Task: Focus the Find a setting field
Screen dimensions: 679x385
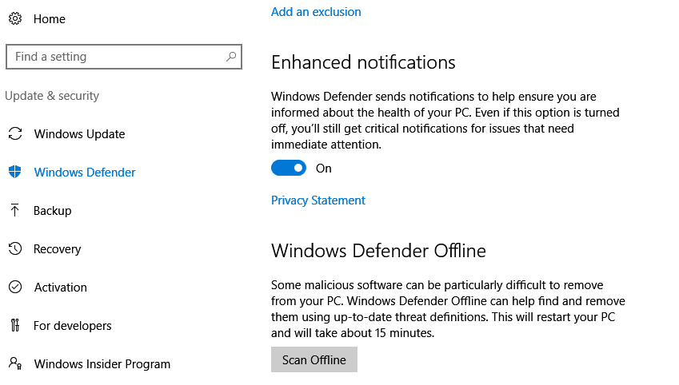Action: (x=124, y=57)
